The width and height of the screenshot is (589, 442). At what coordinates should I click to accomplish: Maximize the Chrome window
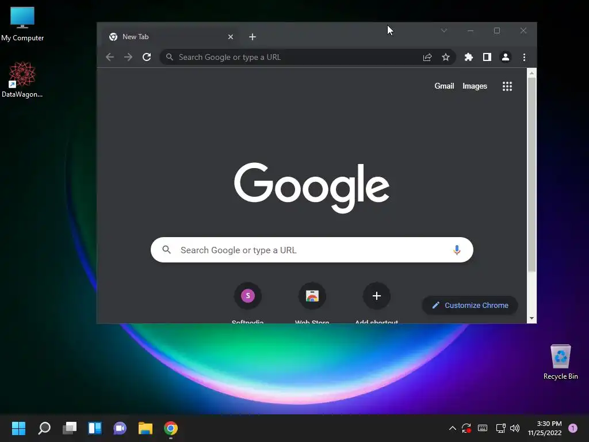pos(496,31)
